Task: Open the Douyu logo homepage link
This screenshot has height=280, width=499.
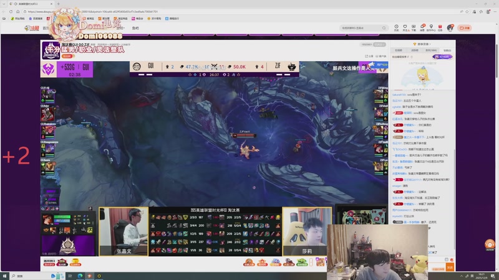Action: pos(32,28)
